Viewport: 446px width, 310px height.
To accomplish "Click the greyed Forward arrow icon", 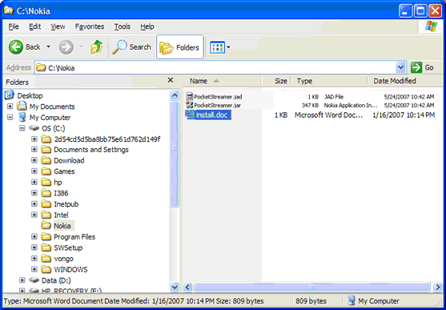I will click(66, 47).
